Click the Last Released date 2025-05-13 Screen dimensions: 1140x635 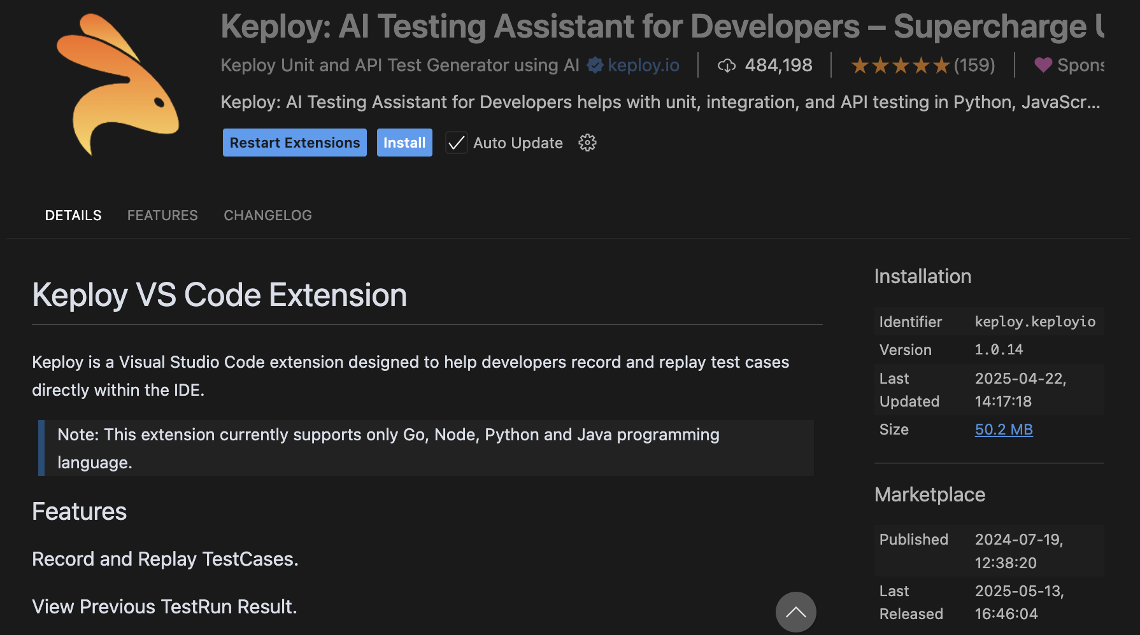point(1019,603)
